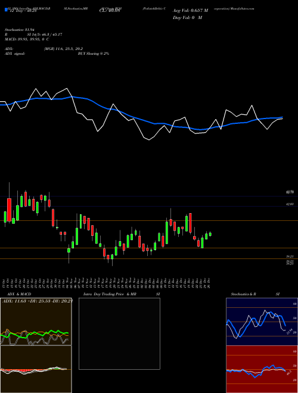Screen dimensions: 298x393
Task: Click the ADX '(MGR) 11.6, 25.5, 20.2' values
Action: point(63,49)
